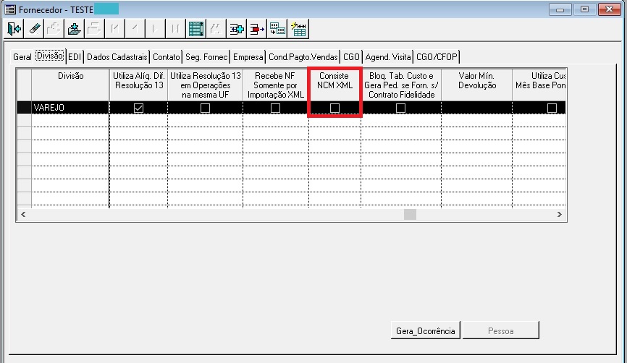The height and width of the screenshot is (363, 627).
Task: Click the blue plus insert row icon
Action: [236, 29]
